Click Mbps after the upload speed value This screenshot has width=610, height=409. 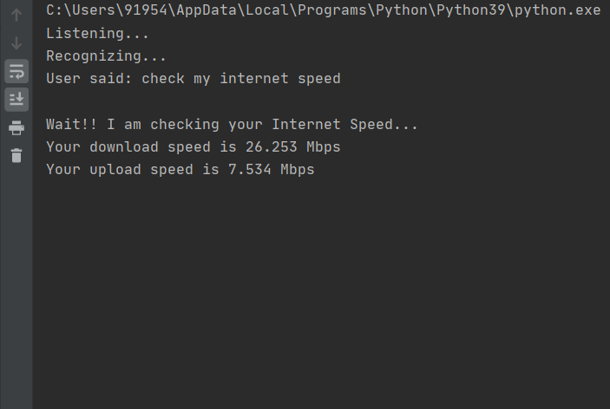coord(298,170)
